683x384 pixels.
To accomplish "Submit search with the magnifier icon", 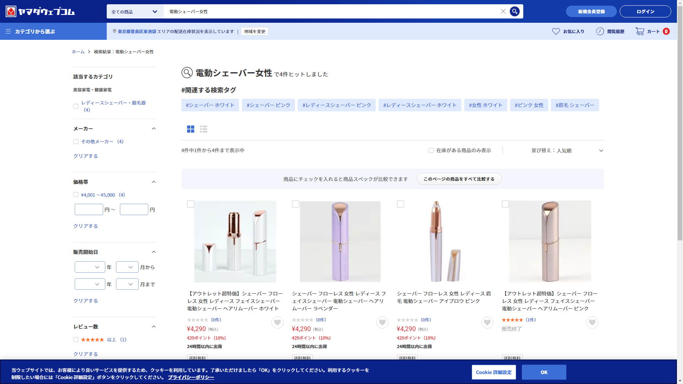I will [x=514, y=11].
